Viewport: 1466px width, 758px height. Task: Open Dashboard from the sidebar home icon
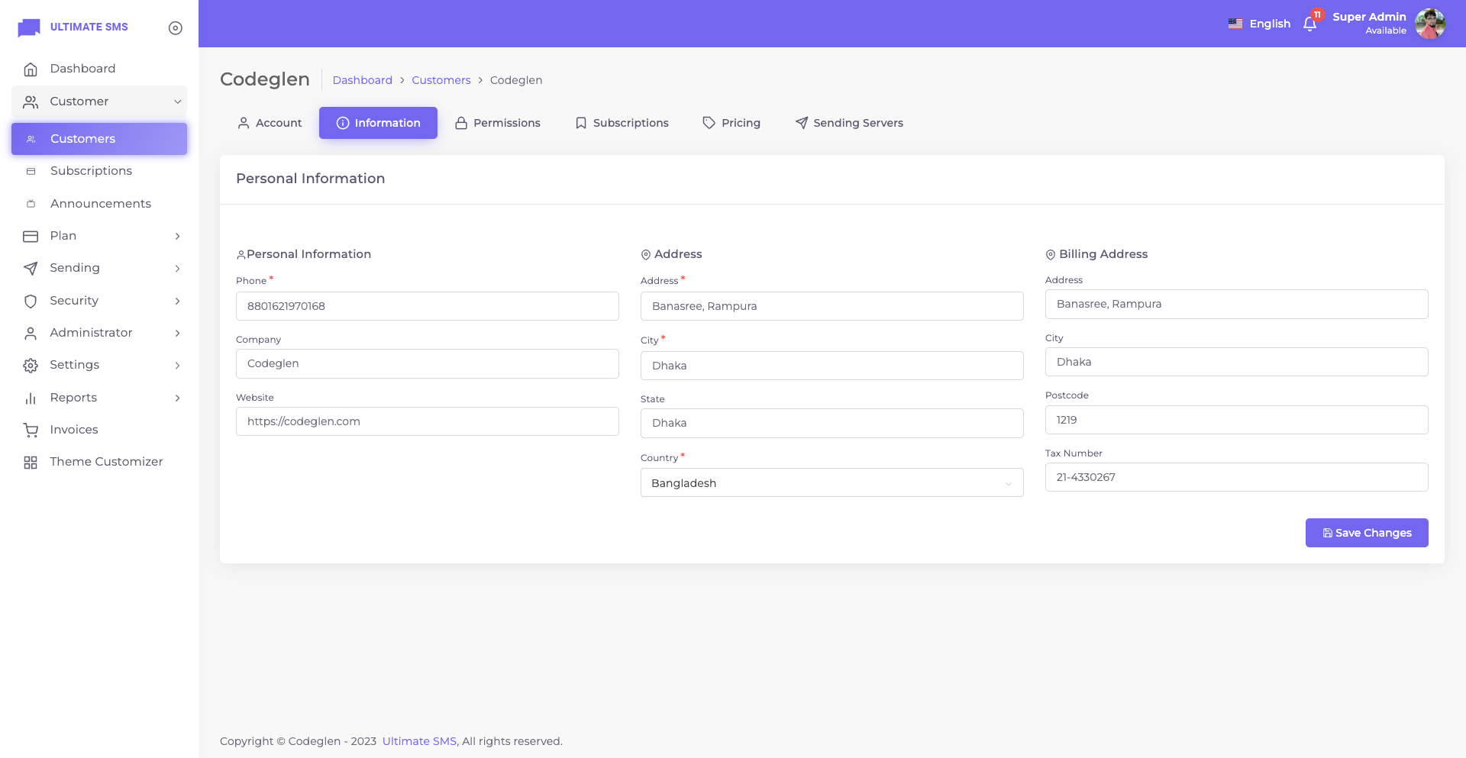[x=31, y=69]
